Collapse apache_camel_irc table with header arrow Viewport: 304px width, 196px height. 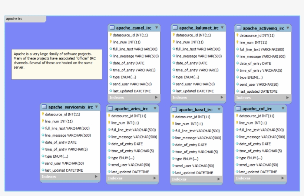pyautogui.click(x=156, y=28)
